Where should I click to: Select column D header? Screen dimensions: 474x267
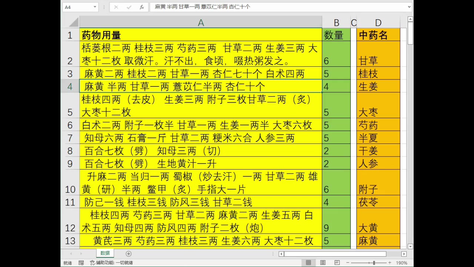[x=378, y=23]
